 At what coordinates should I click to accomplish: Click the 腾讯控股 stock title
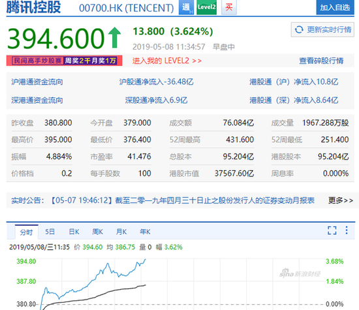34,7
